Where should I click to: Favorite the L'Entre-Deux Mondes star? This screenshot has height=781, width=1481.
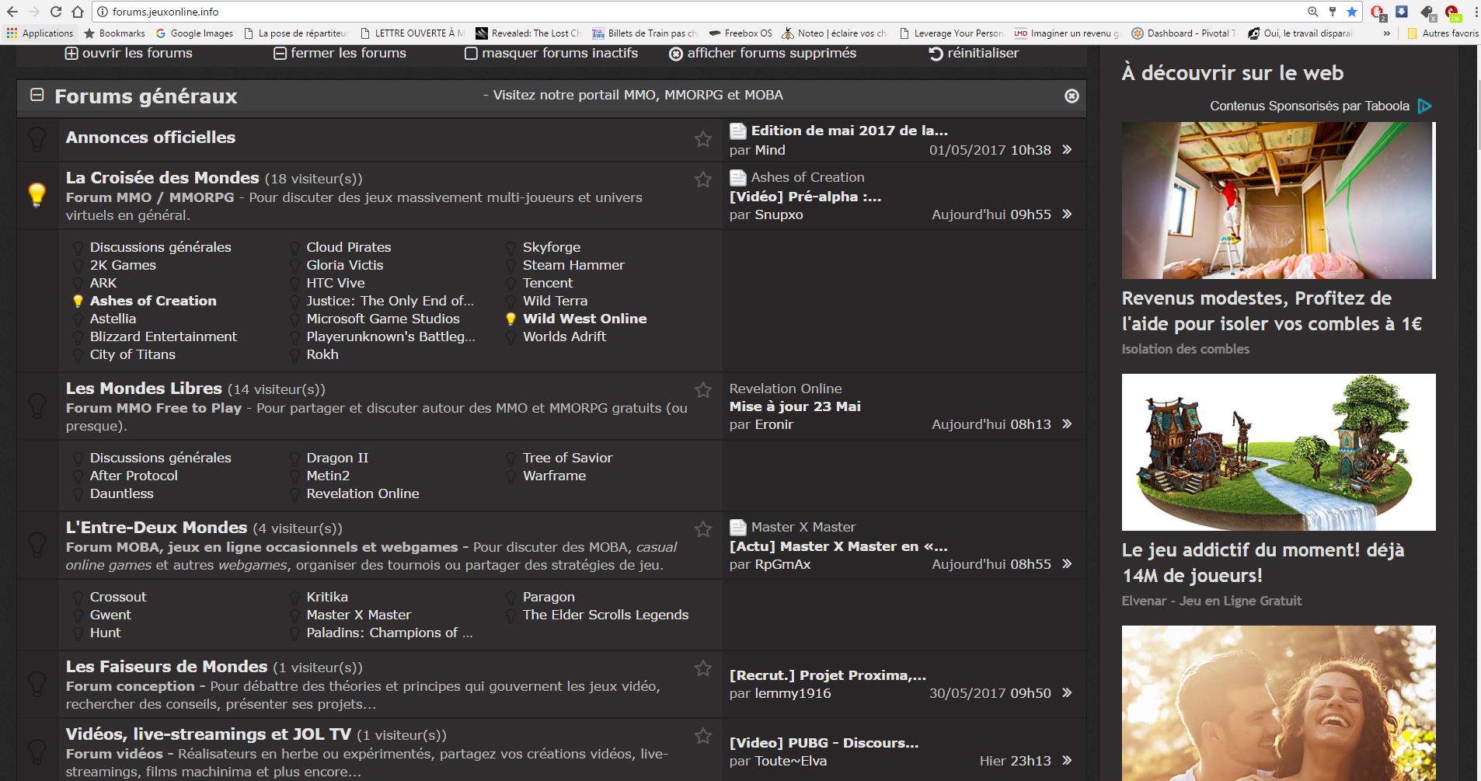pos(703,529)
